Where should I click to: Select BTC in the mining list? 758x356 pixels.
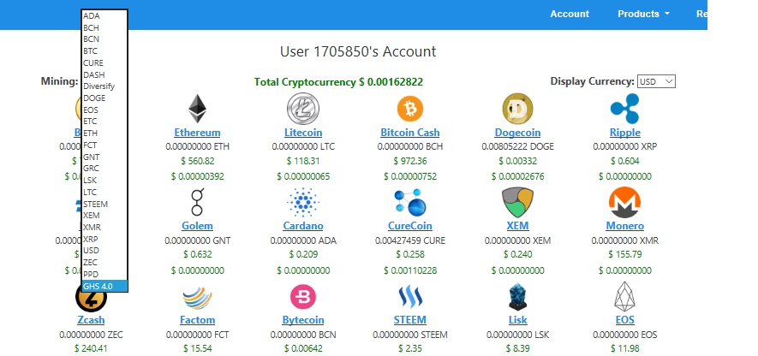tap(104, 50)
